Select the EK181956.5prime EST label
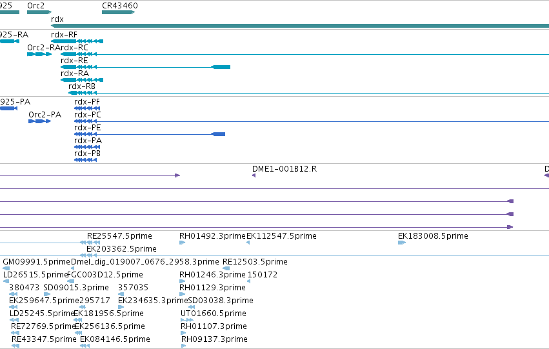The height and width of the screenshot is (349, 549). pyautogui.click(x=108, y=314)
